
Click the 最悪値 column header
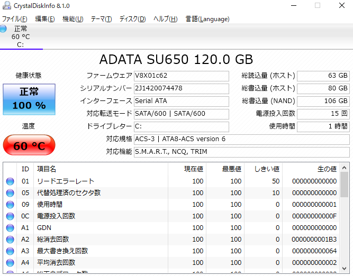[225, 169]
